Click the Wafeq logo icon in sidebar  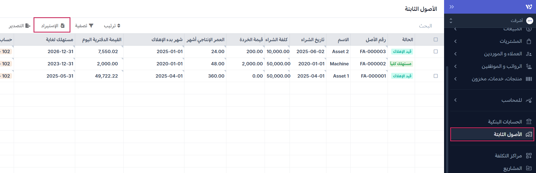tap(528, 7)
